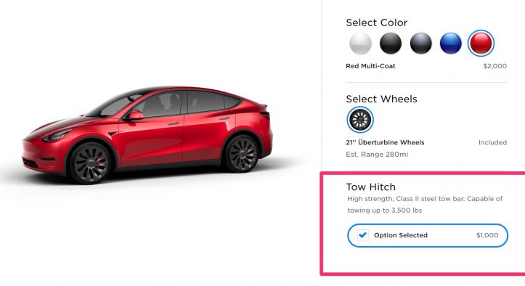Image resolution: width=525 pixels, height=286 pixels.
Task: Click the Red Multi-Coat label text
Action: click(370, 66)
